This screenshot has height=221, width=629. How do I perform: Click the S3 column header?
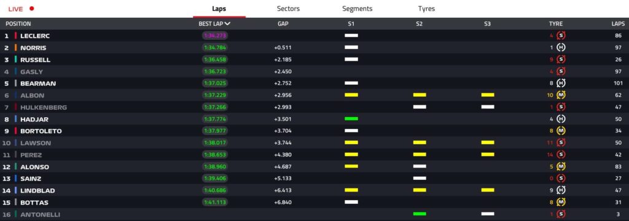click(487, 24)
